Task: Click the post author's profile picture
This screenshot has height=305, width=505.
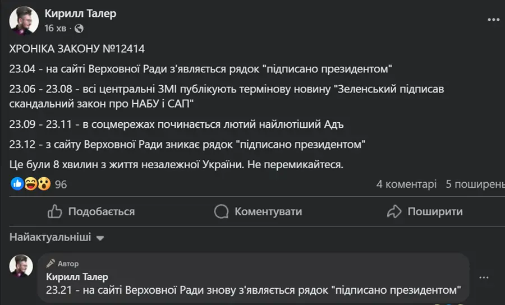Action: coord(24,20)
